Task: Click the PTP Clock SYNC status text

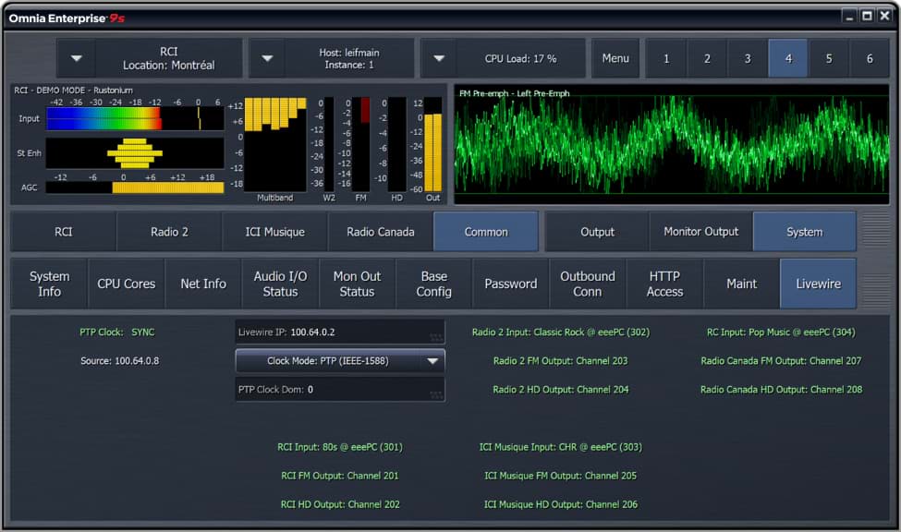Action: click(117, 332)
